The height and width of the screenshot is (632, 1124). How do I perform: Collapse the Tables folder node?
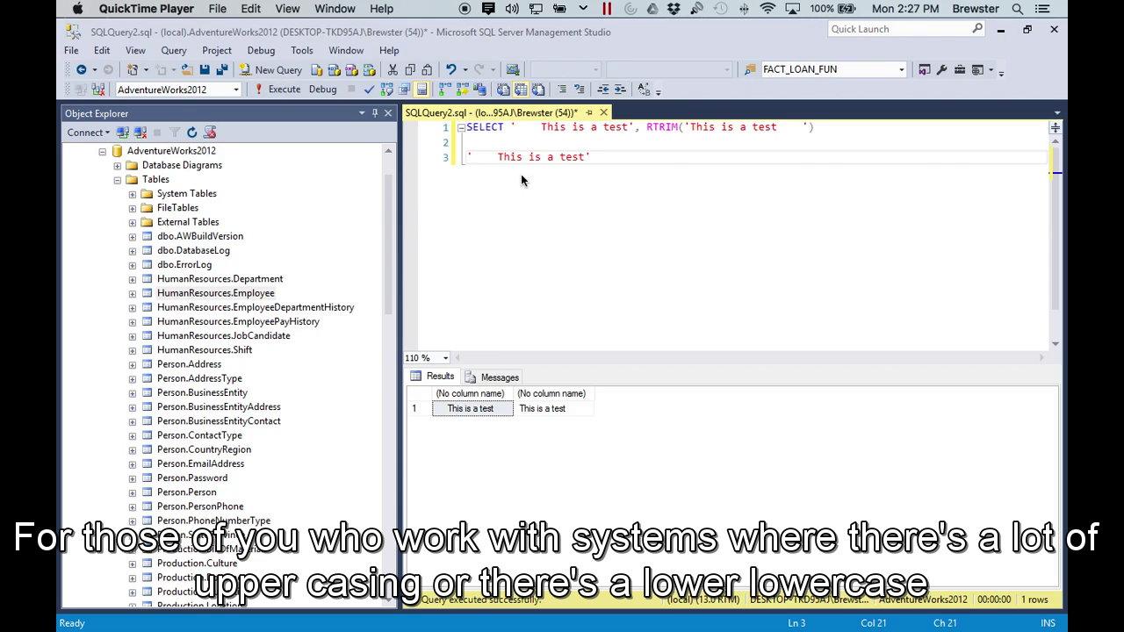coord(118,180)
